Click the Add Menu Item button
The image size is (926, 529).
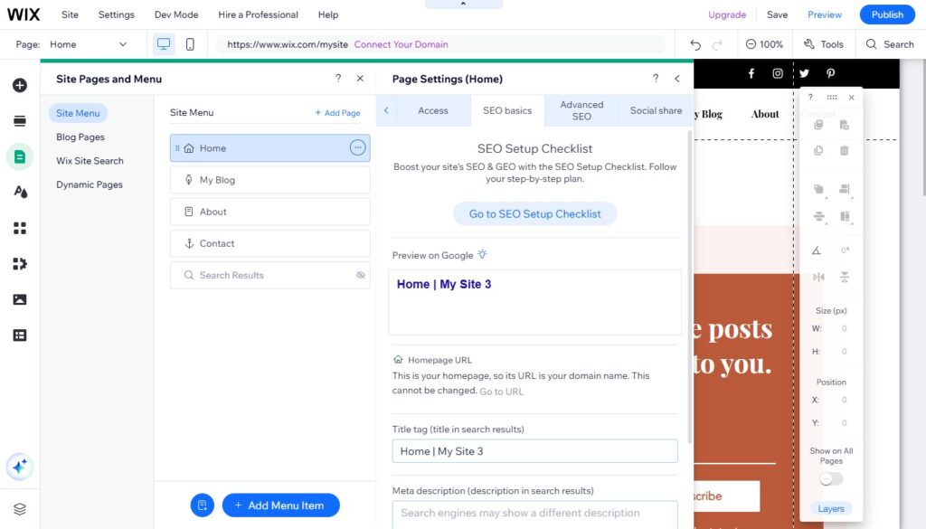[x=280, y=505]
